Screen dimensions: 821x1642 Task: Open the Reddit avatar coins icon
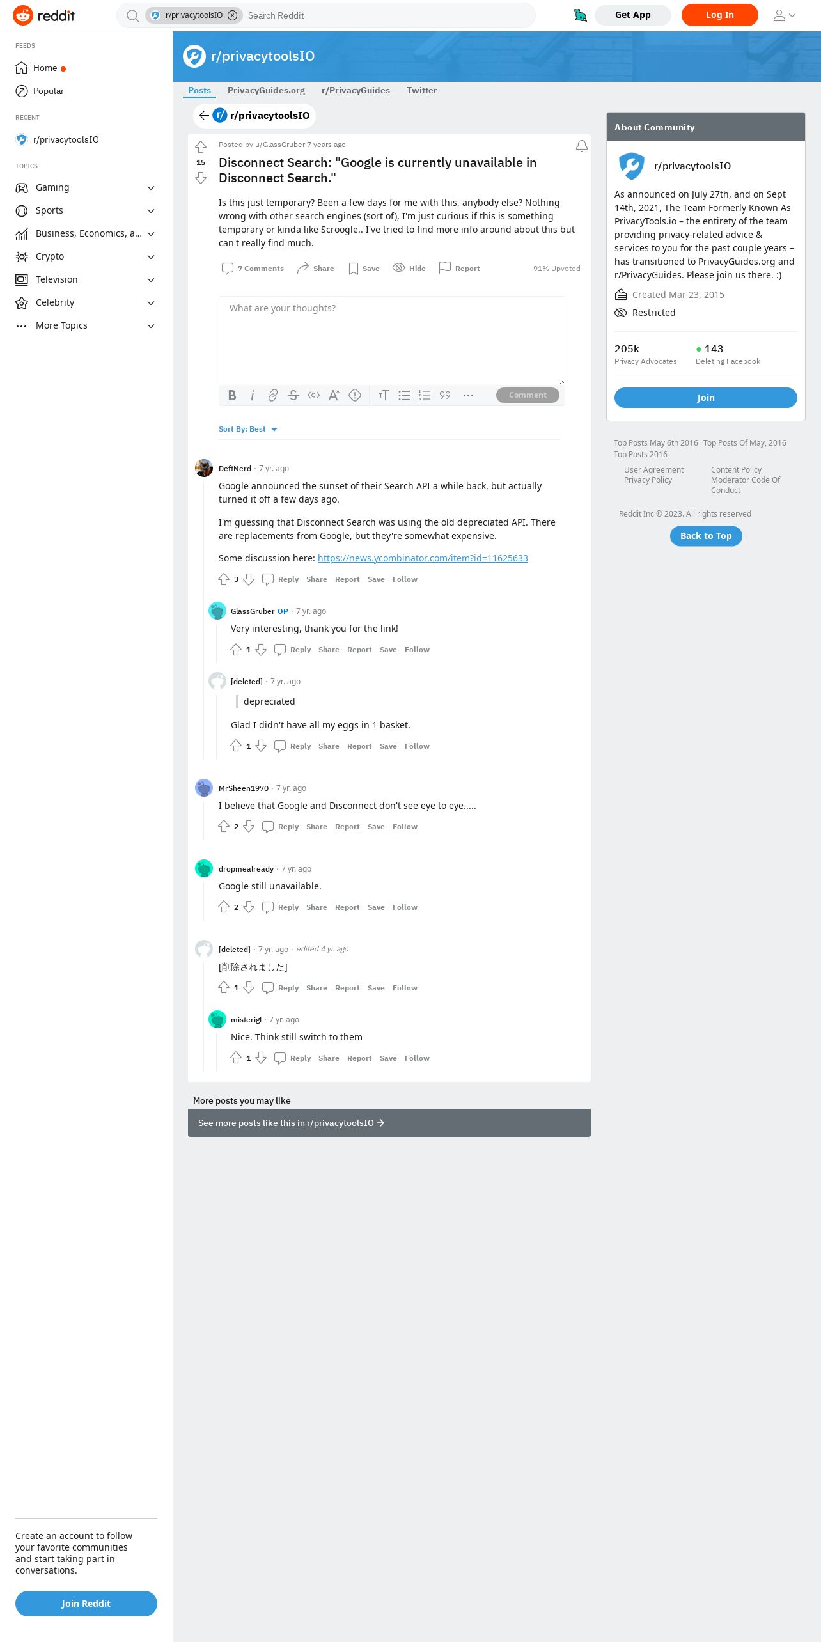(581, 15)
